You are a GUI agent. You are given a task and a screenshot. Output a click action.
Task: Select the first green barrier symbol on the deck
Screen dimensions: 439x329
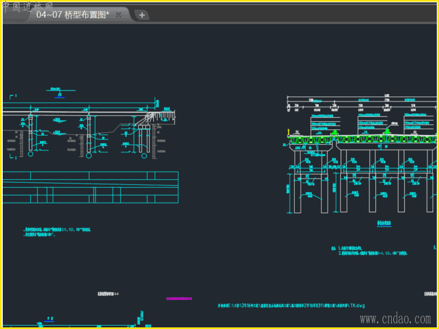(333, 133)
